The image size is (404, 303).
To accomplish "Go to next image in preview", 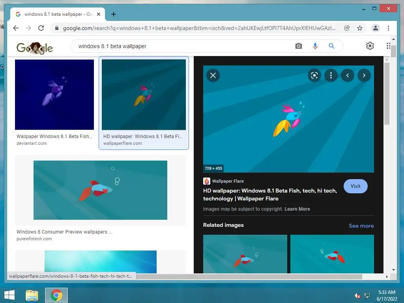I will [x=364, y=75].
